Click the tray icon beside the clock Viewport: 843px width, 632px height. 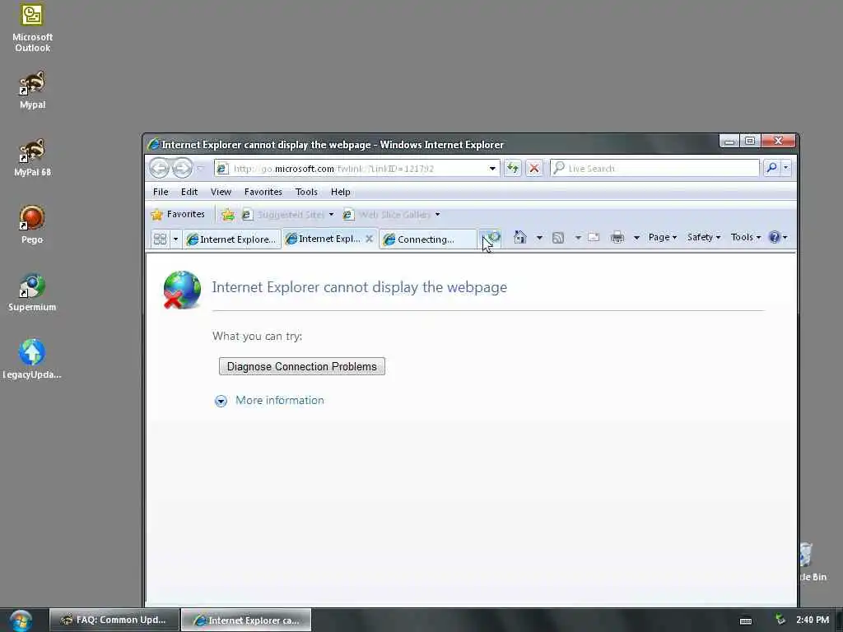click(x=780, y=620)
